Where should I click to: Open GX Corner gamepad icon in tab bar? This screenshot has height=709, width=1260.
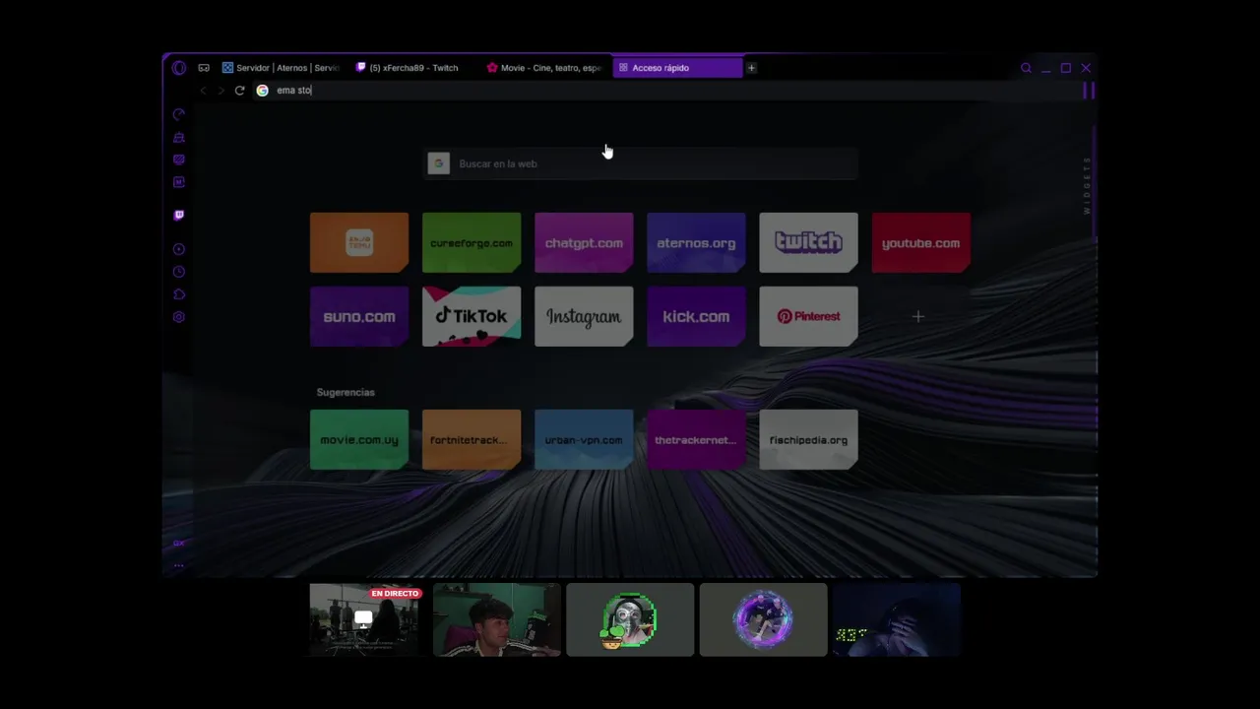point(204,68)
